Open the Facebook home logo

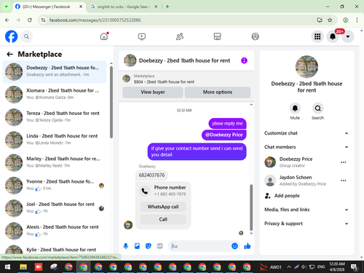pyautogui.click(x=11, y=36)
